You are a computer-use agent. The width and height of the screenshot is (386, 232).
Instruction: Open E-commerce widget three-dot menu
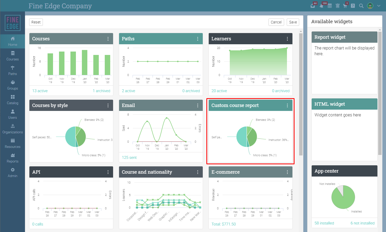coord(287,172)
